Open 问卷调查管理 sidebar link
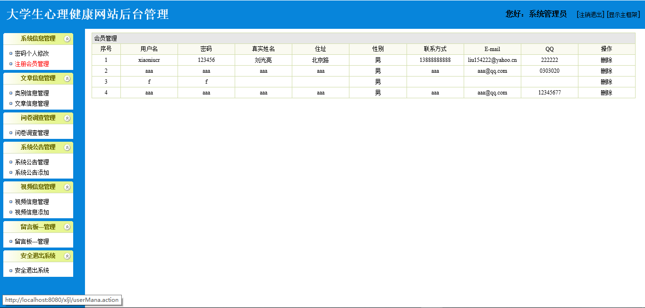 [x=32, y=133]
